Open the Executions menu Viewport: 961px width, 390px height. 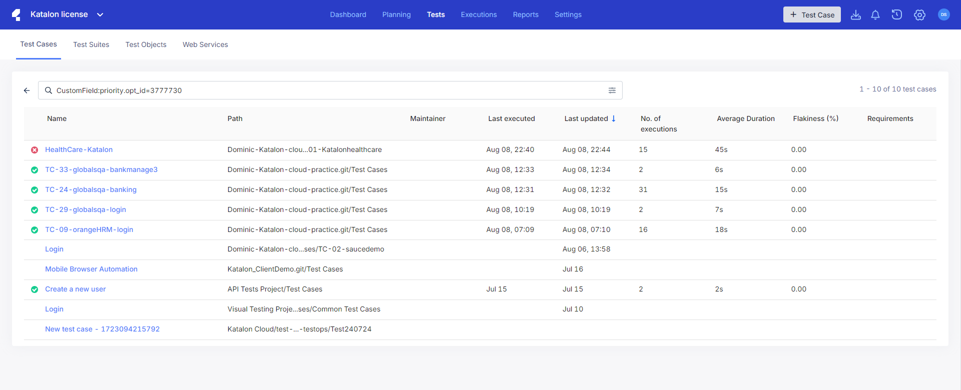pos(478,15)
